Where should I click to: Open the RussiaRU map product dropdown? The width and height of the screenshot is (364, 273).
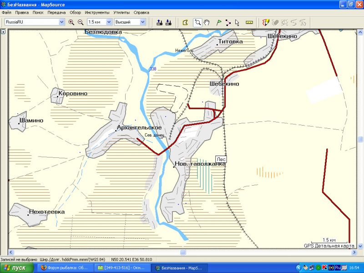point(61,22)
